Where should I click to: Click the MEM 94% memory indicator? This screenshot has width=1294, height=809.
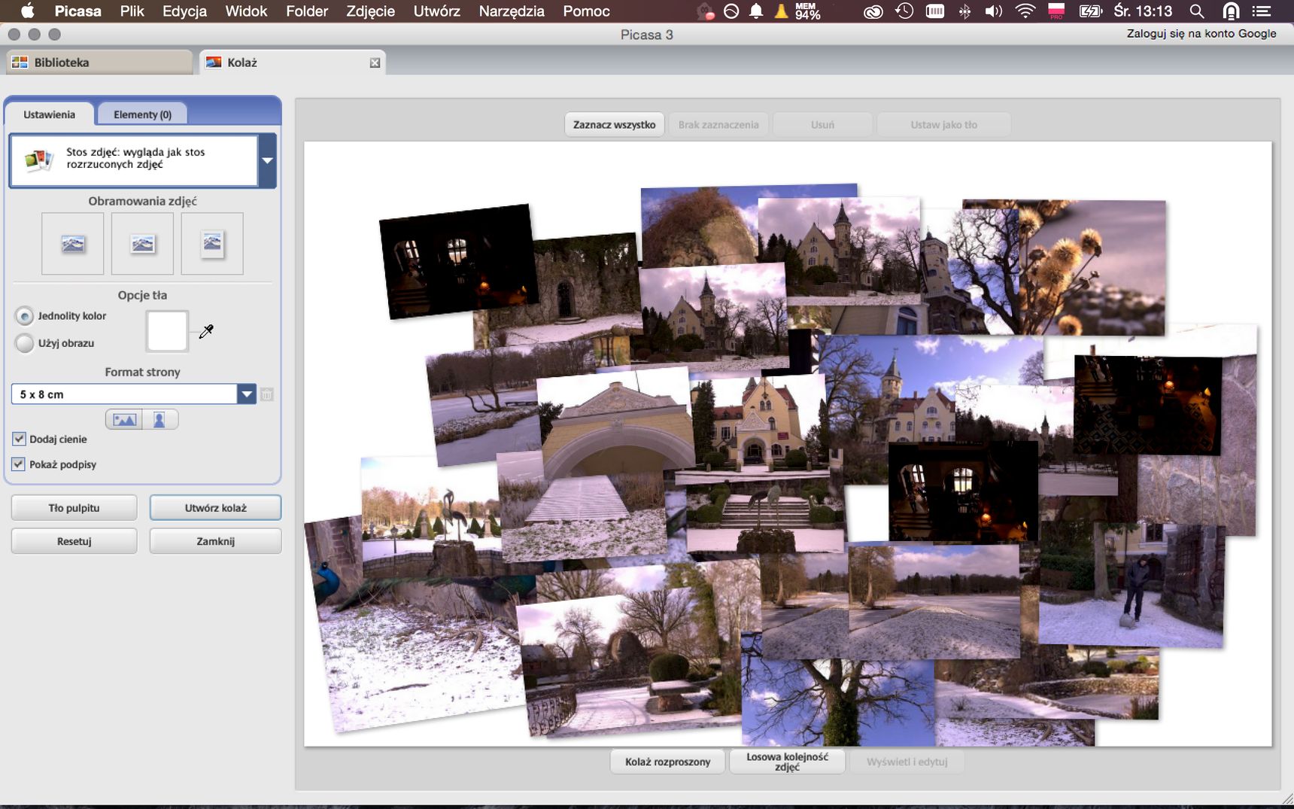click(807, 11)
